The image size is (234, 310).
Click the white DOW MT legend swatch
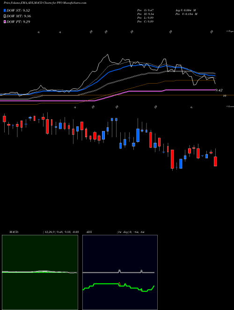[5, 16]
